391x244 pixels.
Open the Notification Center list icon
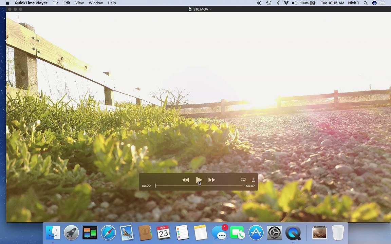(382, 3)
